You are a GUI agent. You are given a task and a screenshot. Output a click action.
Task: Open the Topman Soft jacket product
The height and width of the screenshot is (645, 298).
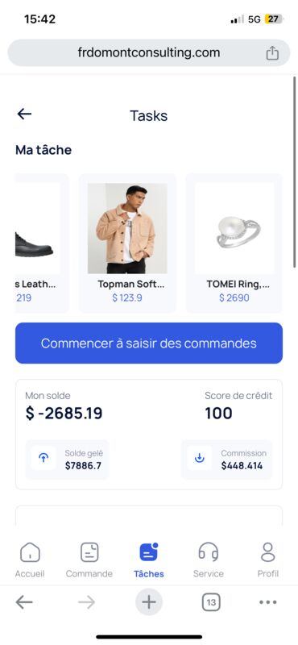pyautogui.click(x=127, y=243)
